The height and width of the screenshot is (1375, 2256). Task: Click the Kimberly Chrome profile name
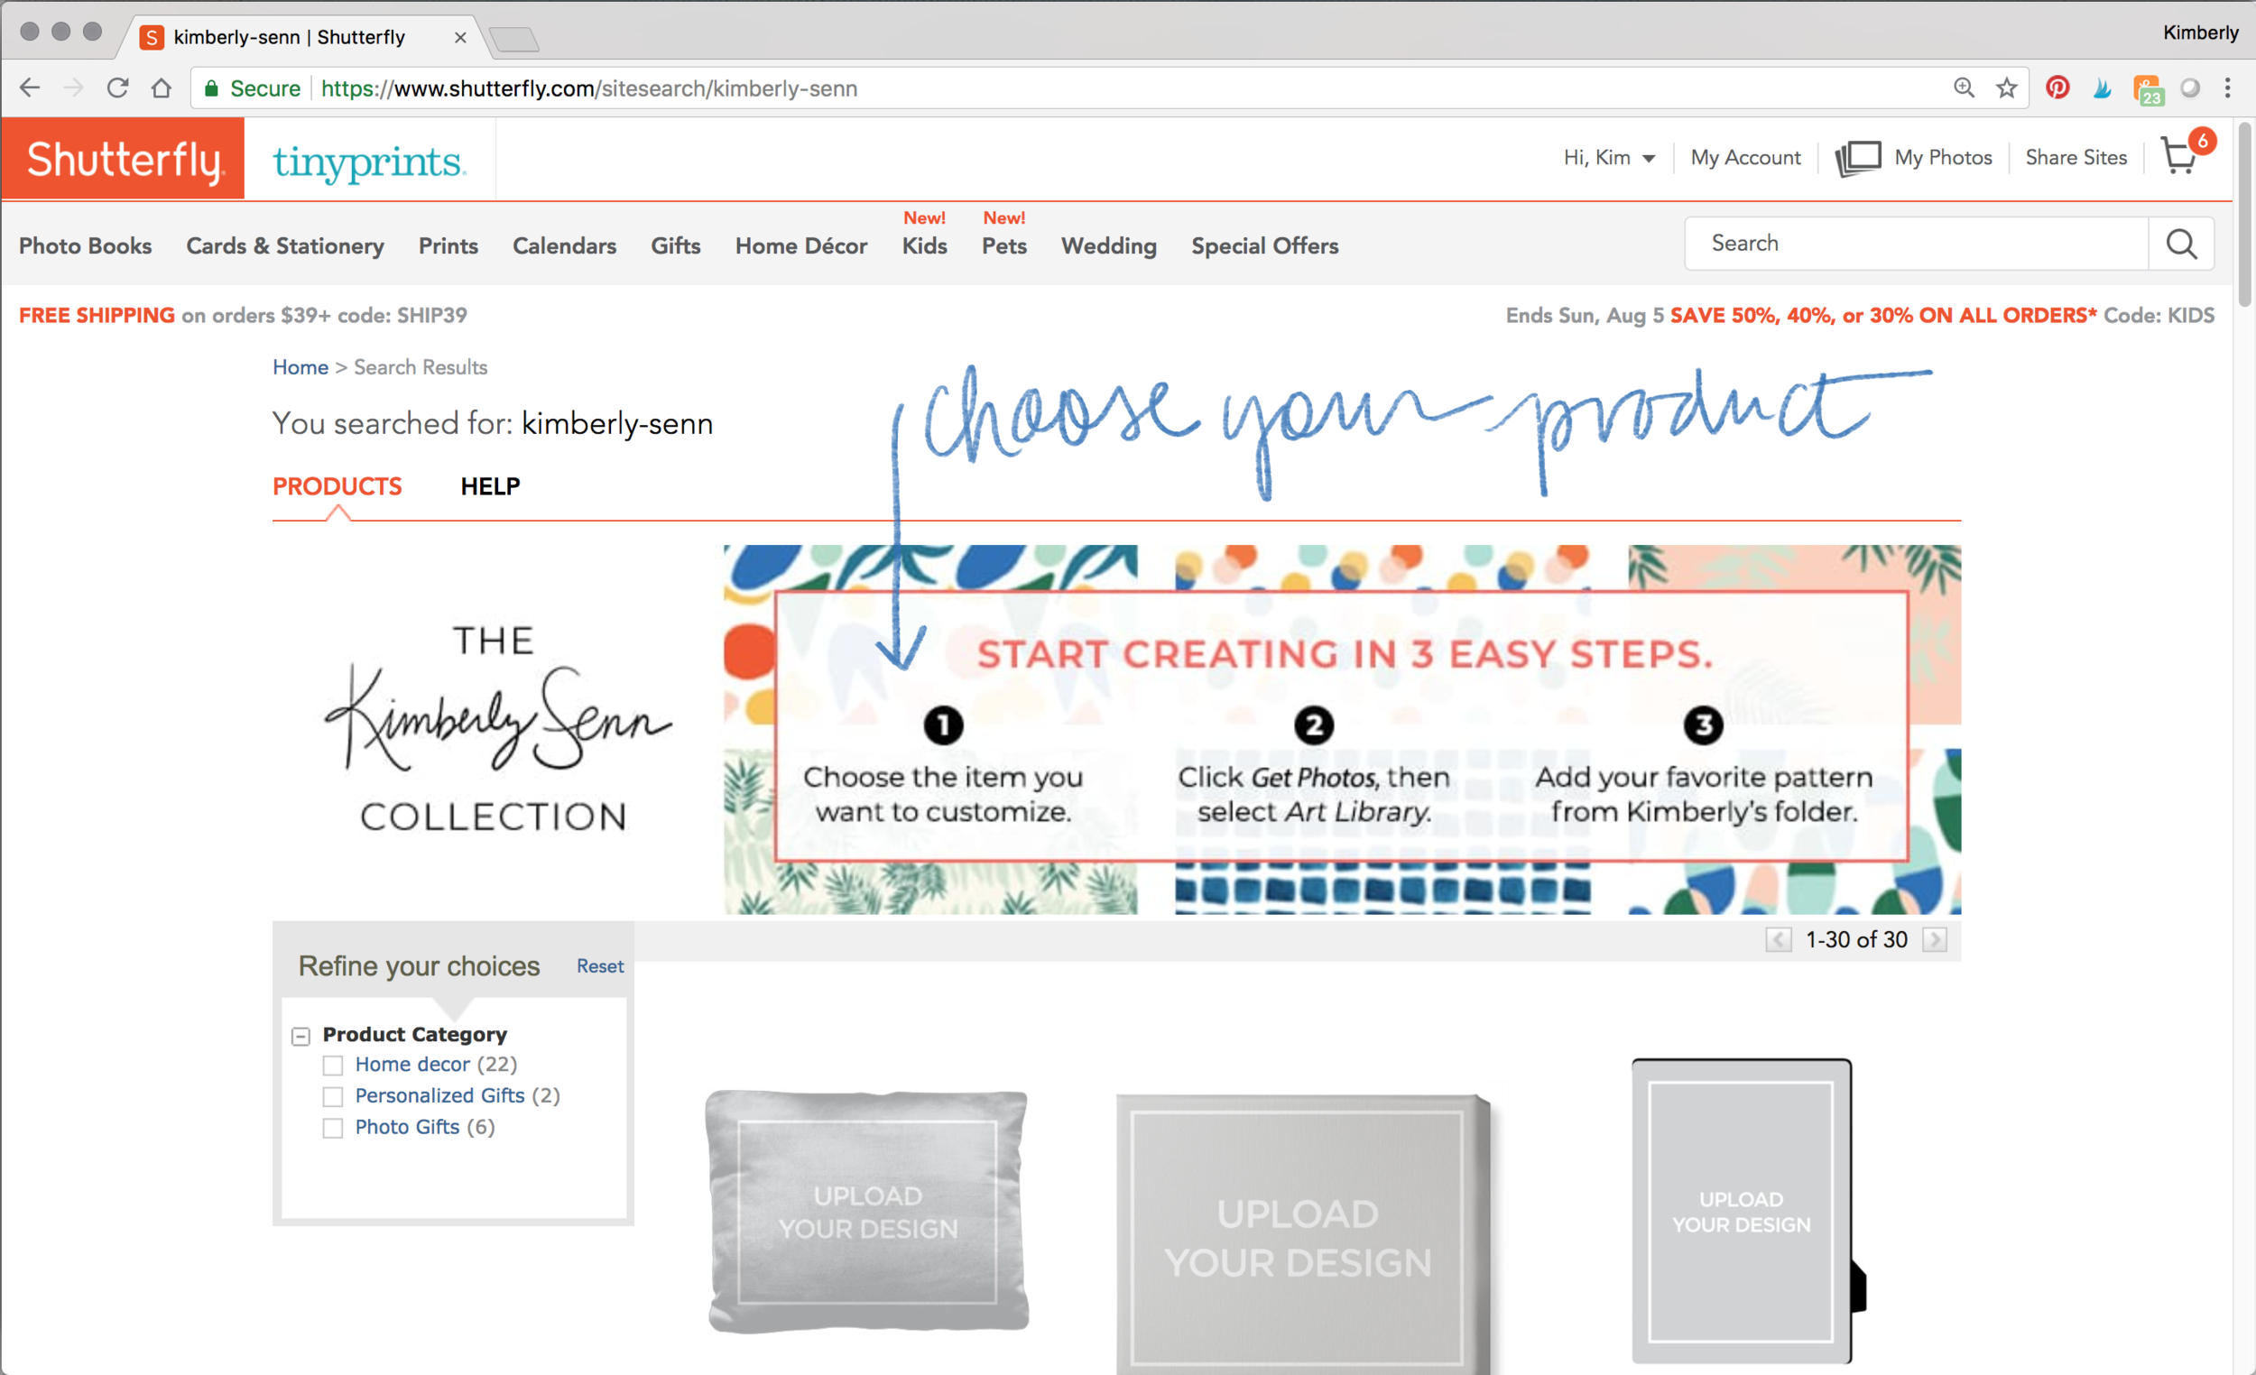(x=2200, y=33)
